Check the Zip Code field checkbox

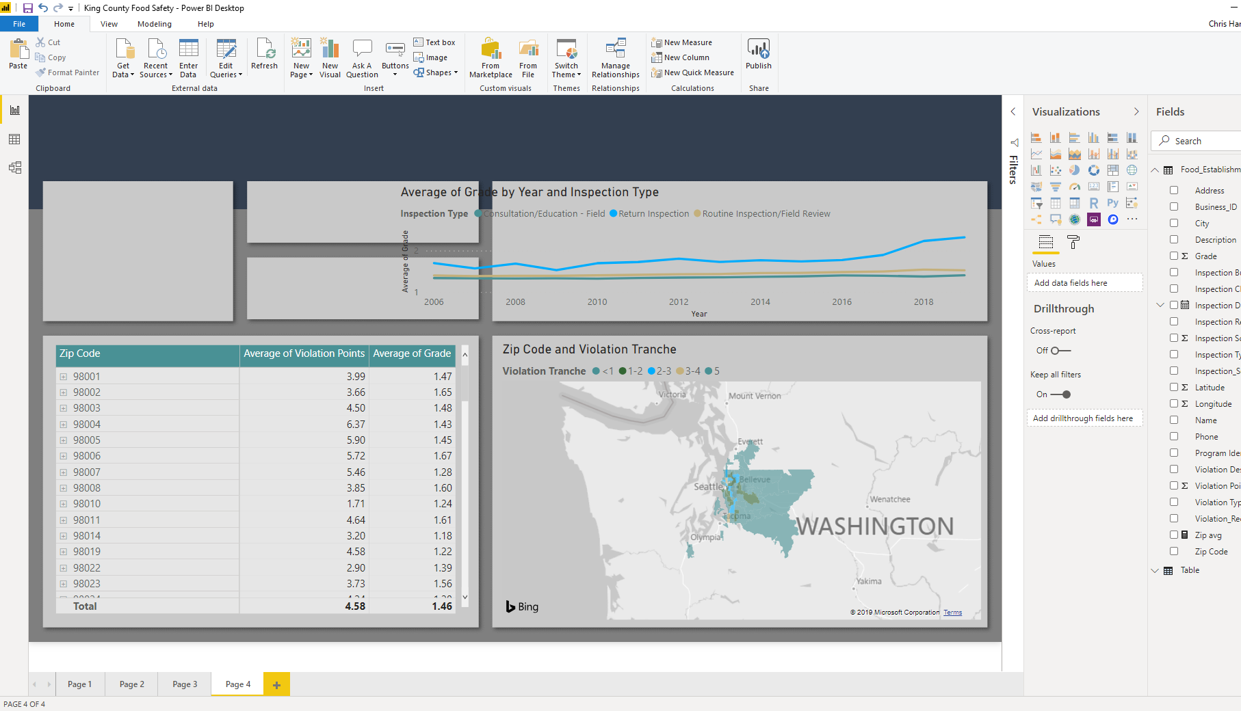pyautogui.click(x=1174, y=552)
